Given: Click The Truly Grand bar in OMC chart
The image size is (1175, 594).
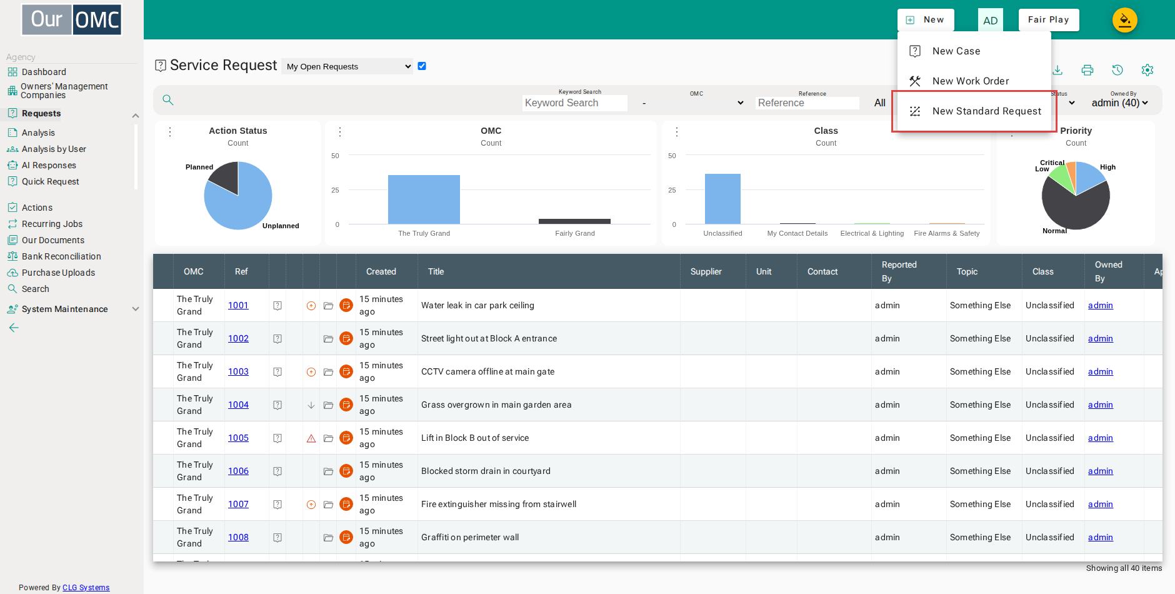Looking at the screenshot, I should click(424, 199).
